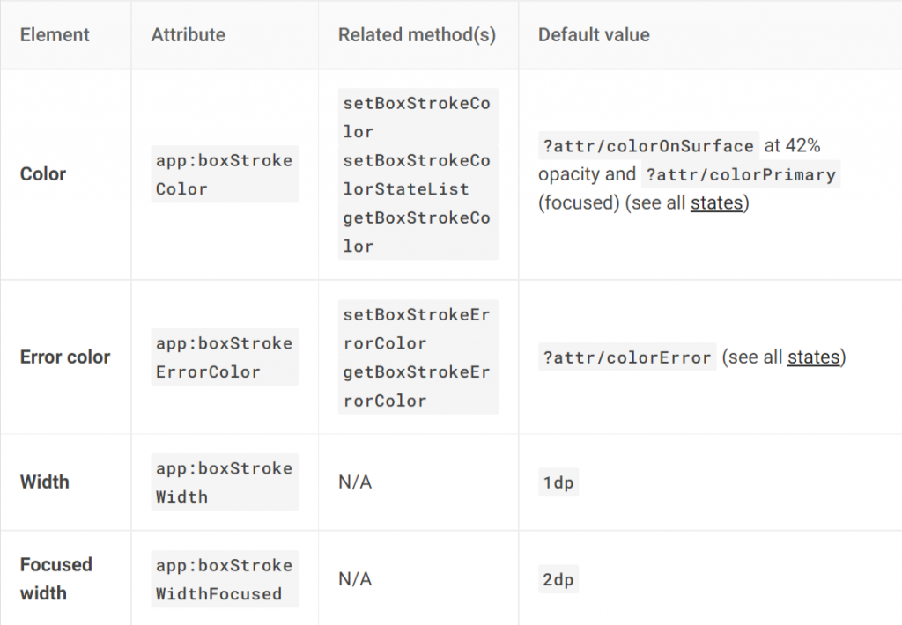Click the 2dp default value

coord(558,580)
